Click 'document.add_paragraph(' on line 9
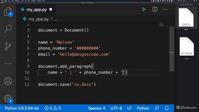Viewport: 199px width, 112px height. [66, 66]
